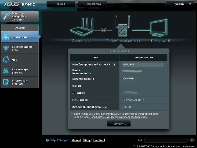Click the RP-N12 model name in header
The height and width of the screenshot is (148, 197).
click(28, 4)
